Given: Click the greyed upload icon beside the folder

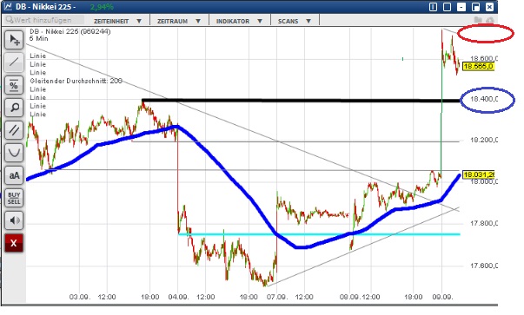Looking at the screenshot, I should pyautogui.click(x=489, y=20).
